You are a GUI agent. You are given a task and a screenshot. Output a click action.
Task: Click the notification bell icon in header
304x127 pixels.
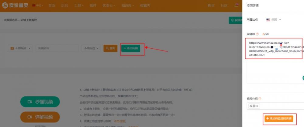point(236,5)
